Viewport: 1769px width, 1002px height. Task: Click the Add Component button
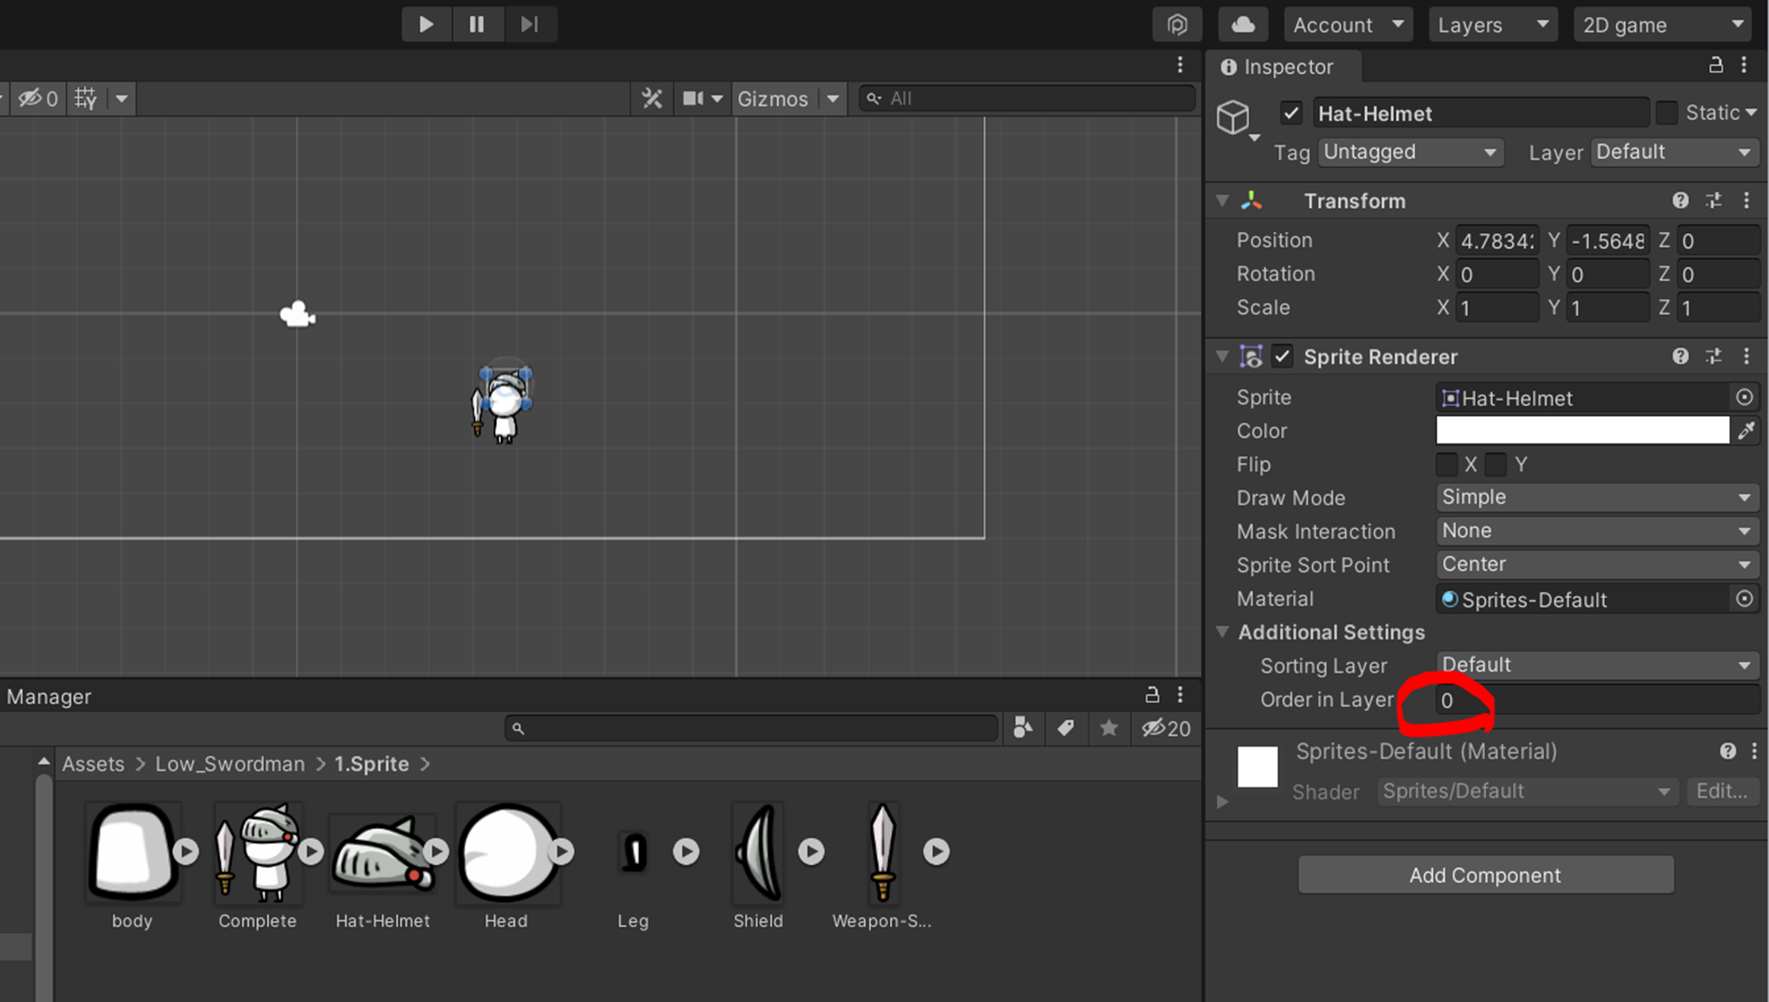coord(1484,875)
